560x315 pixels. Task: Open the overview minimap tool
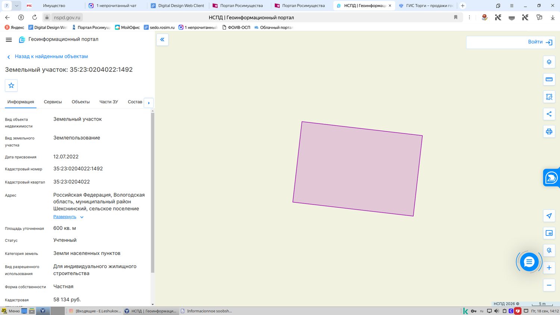(549, 233)
